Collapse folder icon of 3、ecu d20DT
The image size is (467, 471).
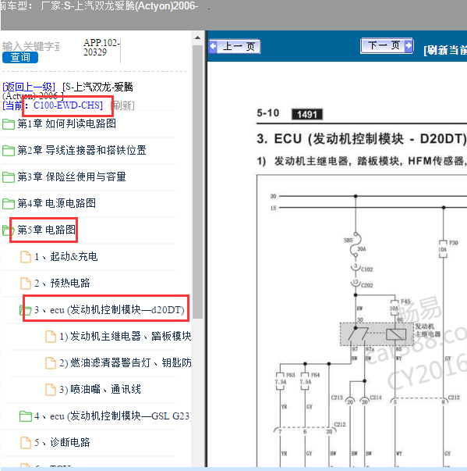pos(26,310)
